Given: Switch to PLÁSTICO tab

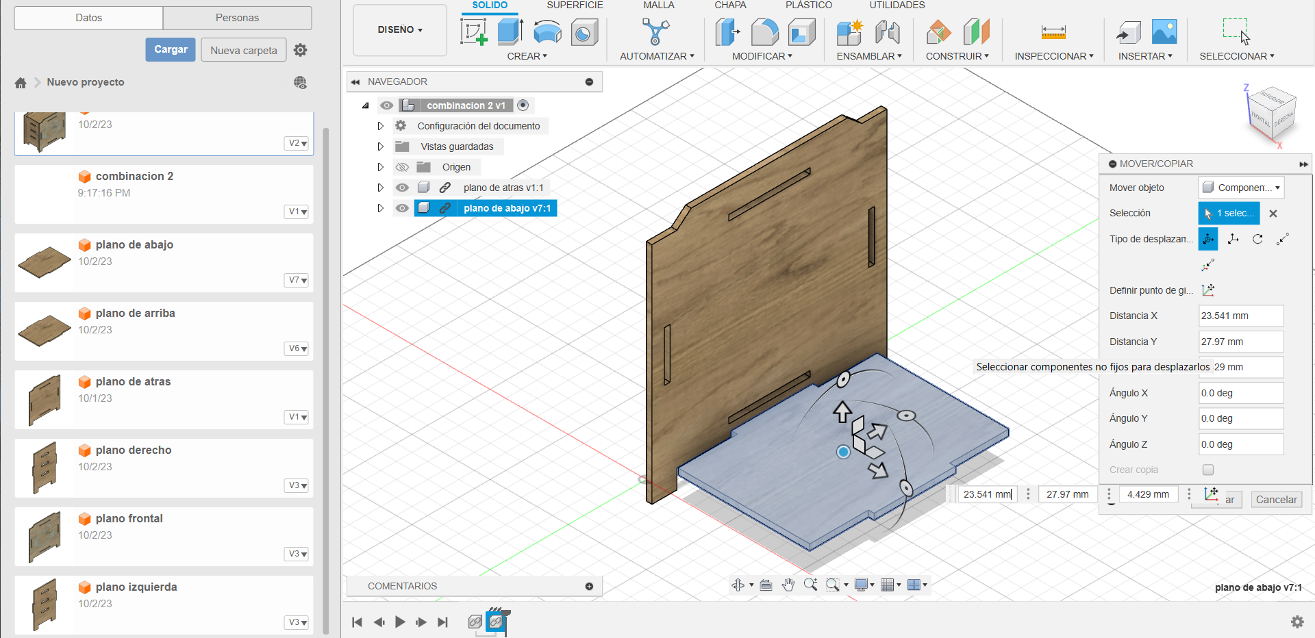Looking at the screenshot, I should (809, 5).
